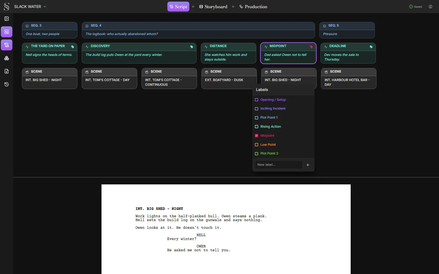Click the clapperboard icon on INT. TOM'S COTTAGE - DAY scene
The height and width of the screenshot is (274, 439).
(87, 72)
